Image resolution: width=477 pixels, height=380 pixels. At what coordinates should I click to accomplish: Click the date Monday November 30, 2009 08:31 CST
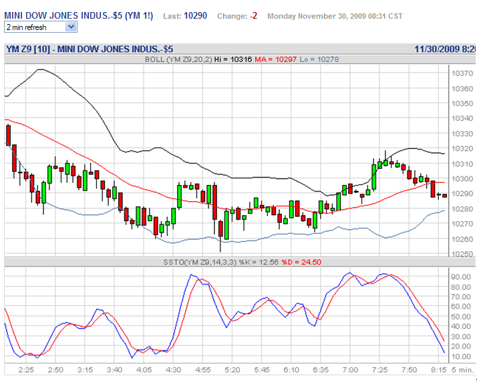335,16
